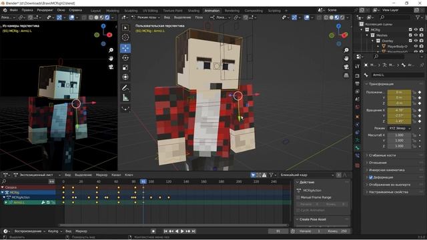Image resolution: width=427 pixels, height=240 pixels.
Task: Toggle only-errors warning triangle filter in dope sheet
Action: point(264,175)
